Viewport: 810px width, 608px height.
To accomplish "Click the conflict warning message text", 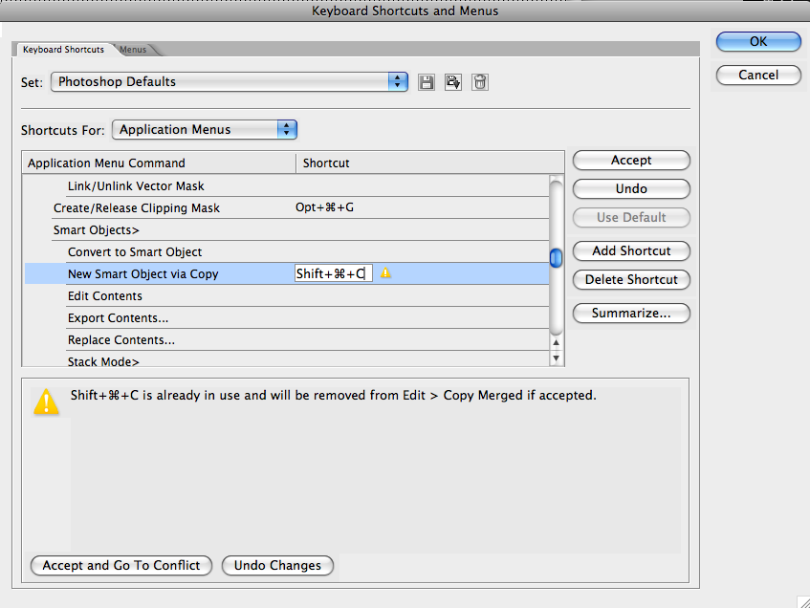I will pos(333,395).
